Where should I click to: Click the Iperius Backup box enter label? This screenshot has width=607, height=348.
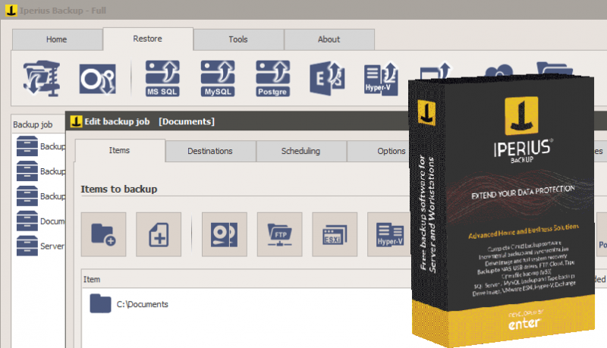(524, 323)
